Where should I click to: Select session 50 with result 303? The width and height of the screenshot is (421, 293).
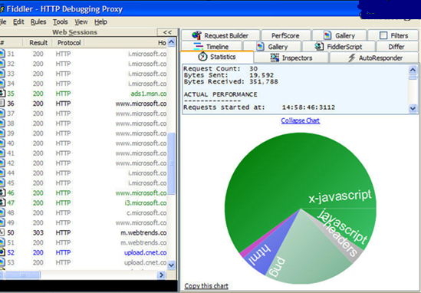click(x=84, y=233)
